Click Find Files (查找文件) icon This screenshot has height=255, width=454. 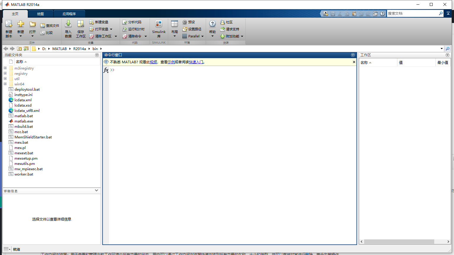43,26
